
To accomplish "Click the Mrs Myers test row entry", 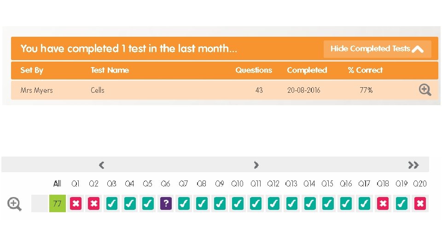I will click(37, 90).
